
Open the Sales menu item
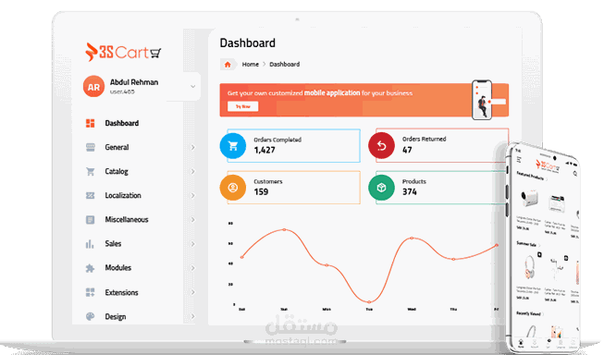[x=113, y=244]
